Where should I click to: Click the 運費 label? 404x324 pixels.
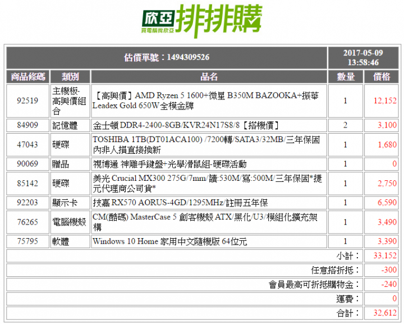coord(347,299)
